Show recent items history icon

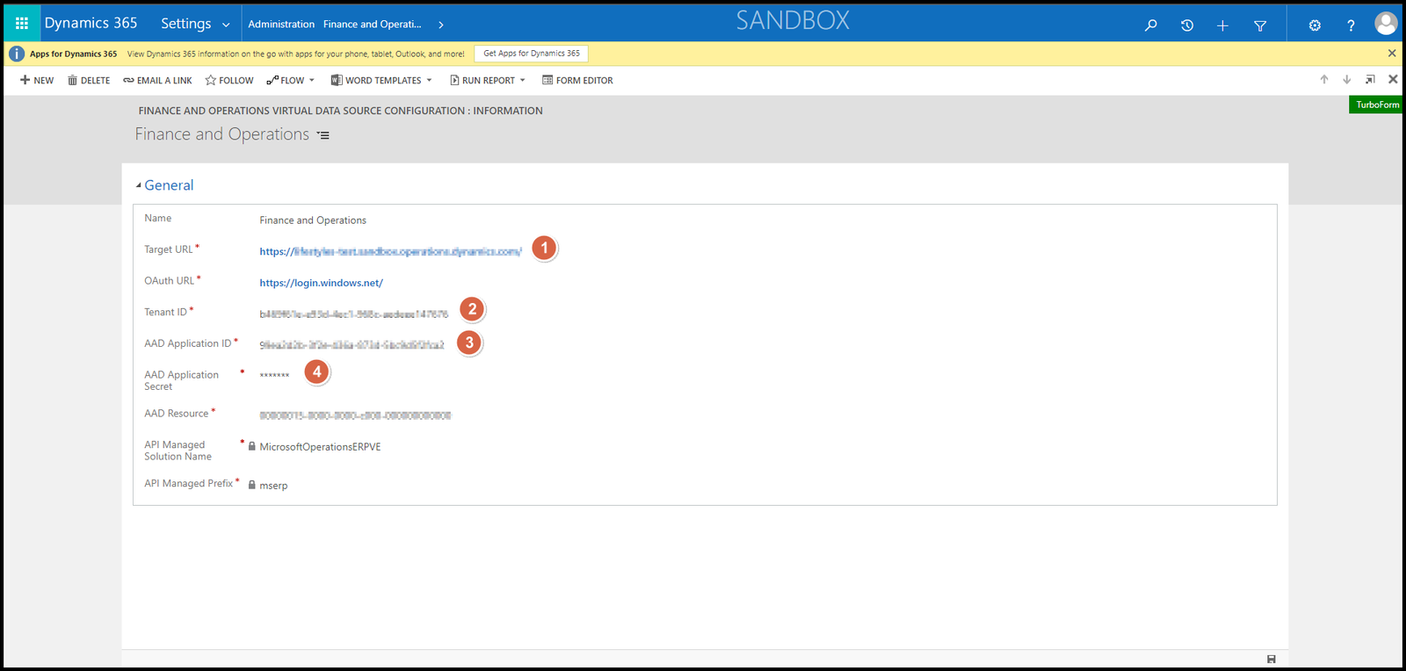(1186, 25)
